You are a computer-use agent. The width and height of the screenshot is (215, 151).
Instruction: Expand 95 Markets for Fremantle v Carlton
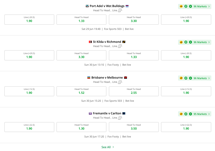click(x=201, y=114)
